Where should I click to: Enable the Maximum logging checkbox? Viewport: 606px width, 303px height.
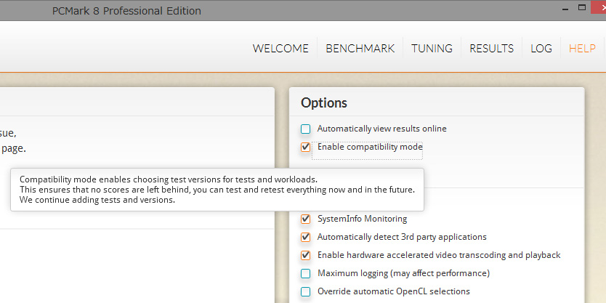pos(306,273)
